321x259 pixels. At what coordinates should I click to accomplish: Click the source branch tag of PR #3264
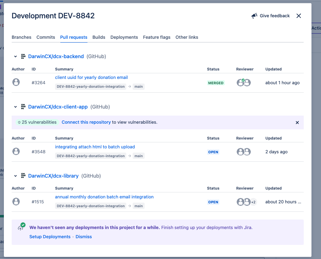(91, 87)
